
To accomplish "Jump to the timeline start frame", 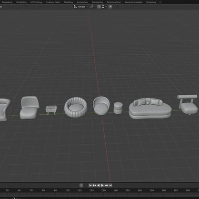I will click(90, 185).
